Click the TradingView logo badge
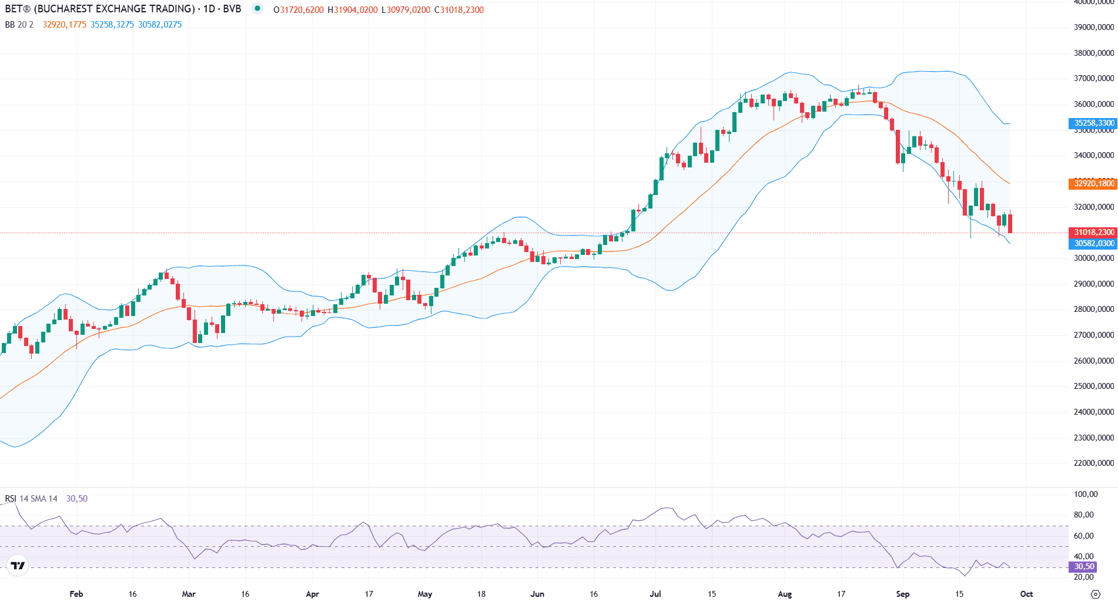The width and height of the screenshot is (1118, 605). click(18, 565)
